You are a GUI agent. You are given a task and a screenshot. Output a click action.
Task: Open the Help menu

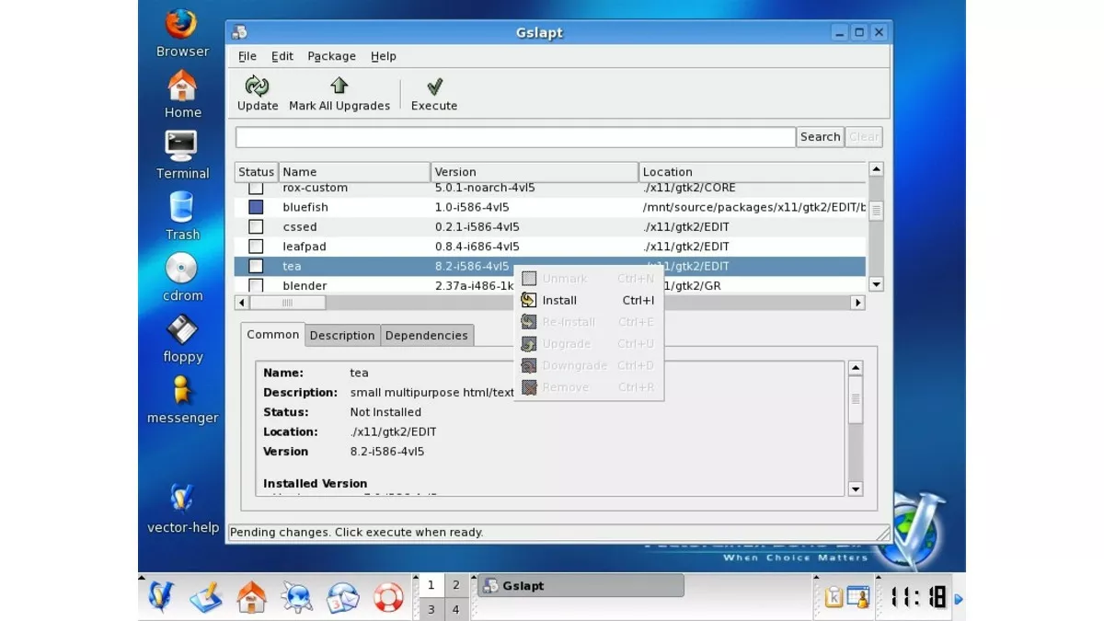(384, 56)
